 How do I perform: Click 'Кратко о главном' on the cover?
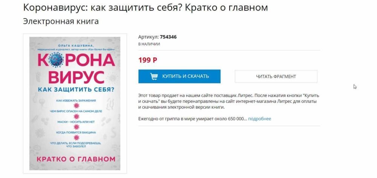click(76, 159)
